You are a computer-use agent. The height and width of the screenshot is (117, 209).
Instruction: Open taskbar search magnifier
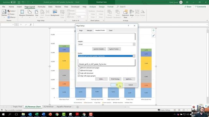coord(10,114)
